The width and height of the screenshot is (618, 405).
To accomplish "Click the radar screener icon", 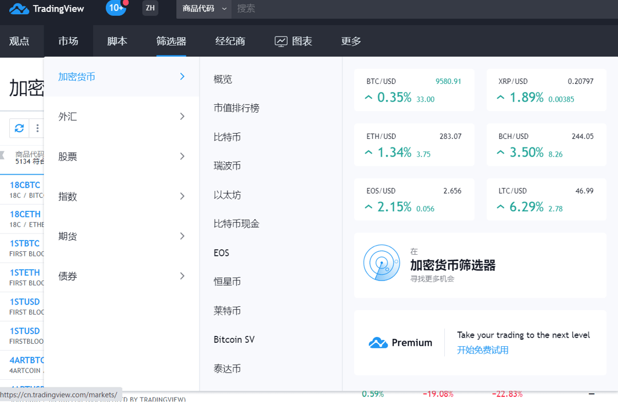I will point(381,263).
